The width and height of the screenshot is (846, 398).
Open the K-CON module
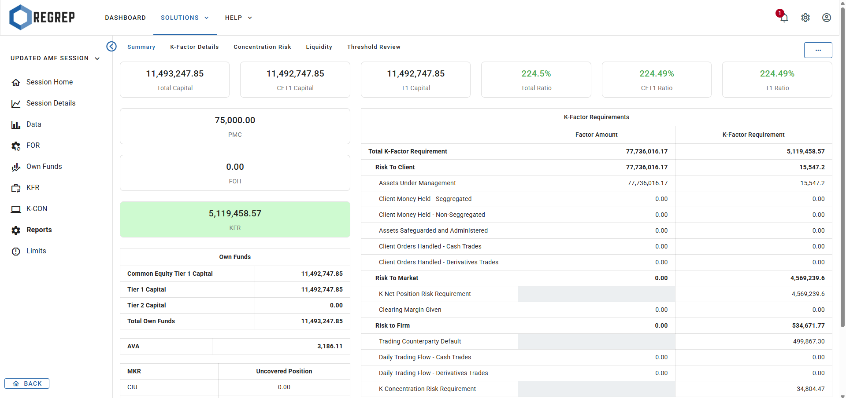click(37, 208)
